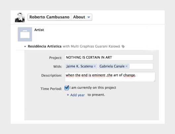The height and width of the screenshot is (134, 175).
Task: Click the blue bullet beside Residência Artística
Action: coord(25,46)
